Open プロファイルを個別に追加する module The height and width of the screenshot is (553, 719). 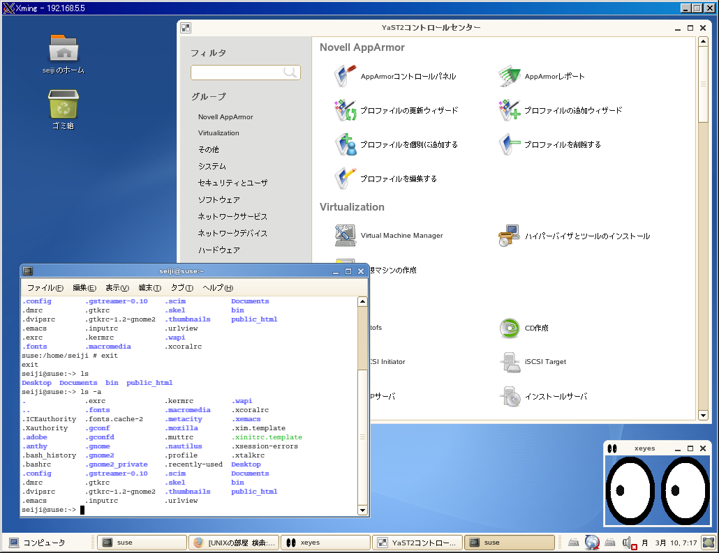click(396, 145)
